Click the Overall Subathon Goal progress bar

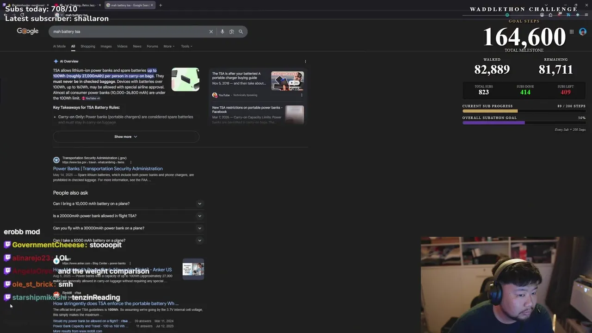point(524,123)
